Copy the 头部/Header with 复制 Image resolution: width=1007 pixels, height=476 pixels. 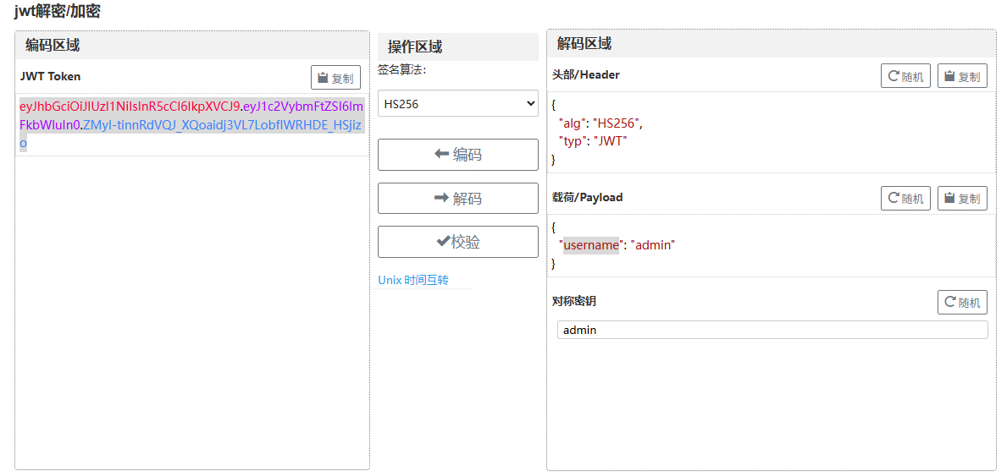[962, 77]
